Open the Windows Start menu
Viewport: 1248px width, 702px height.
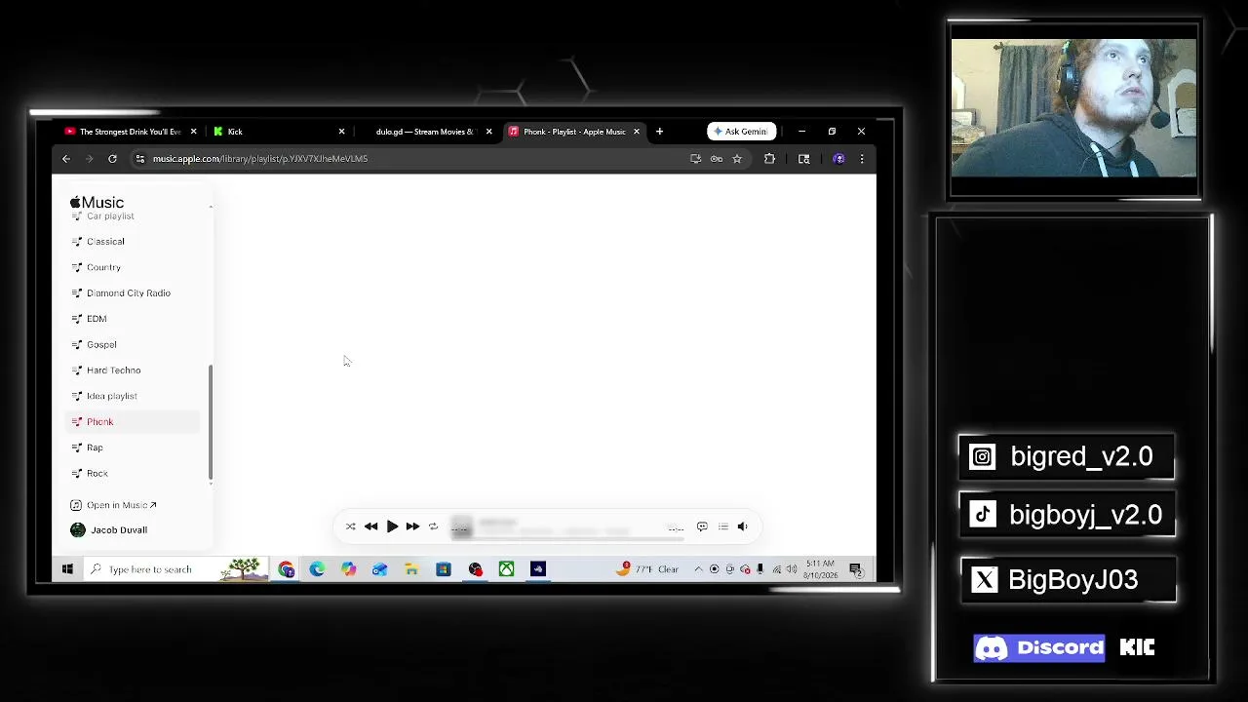[67, 569]
